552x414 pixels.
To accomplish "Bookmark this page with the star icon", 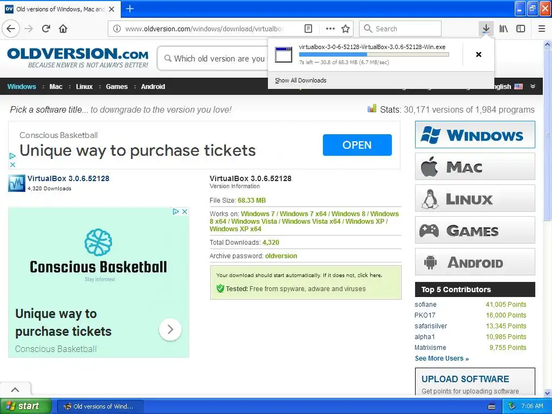I will [x=346, y=29].
